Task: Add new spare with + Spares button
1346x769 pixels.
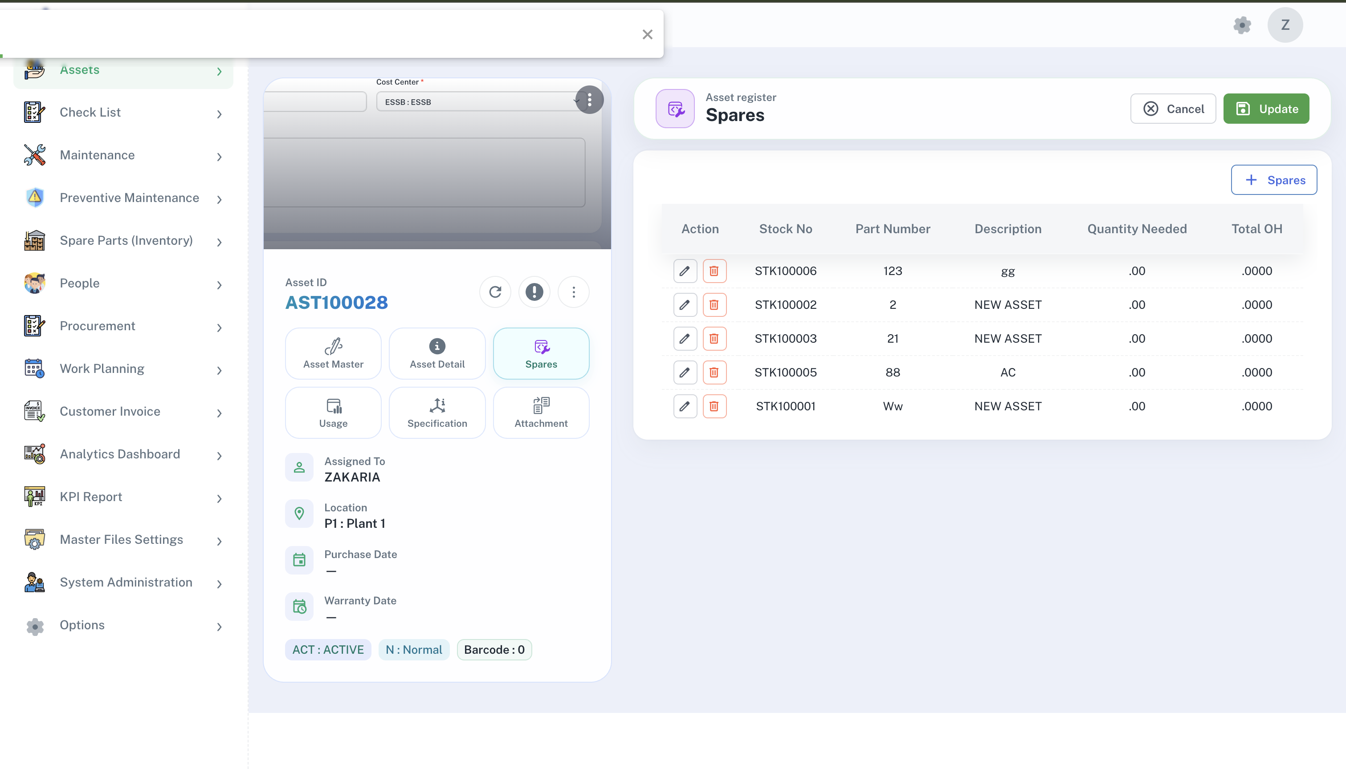Action: (1273, 180)
